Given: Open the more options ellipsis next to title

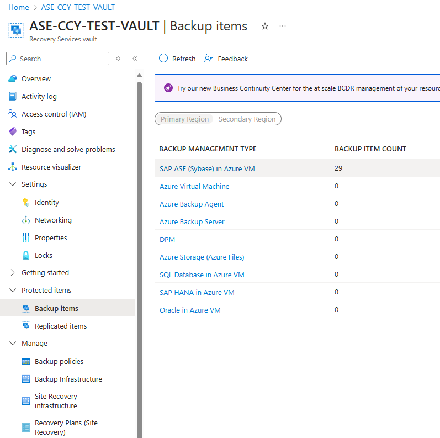Looking at the screenshot, I should pos(283,26).
